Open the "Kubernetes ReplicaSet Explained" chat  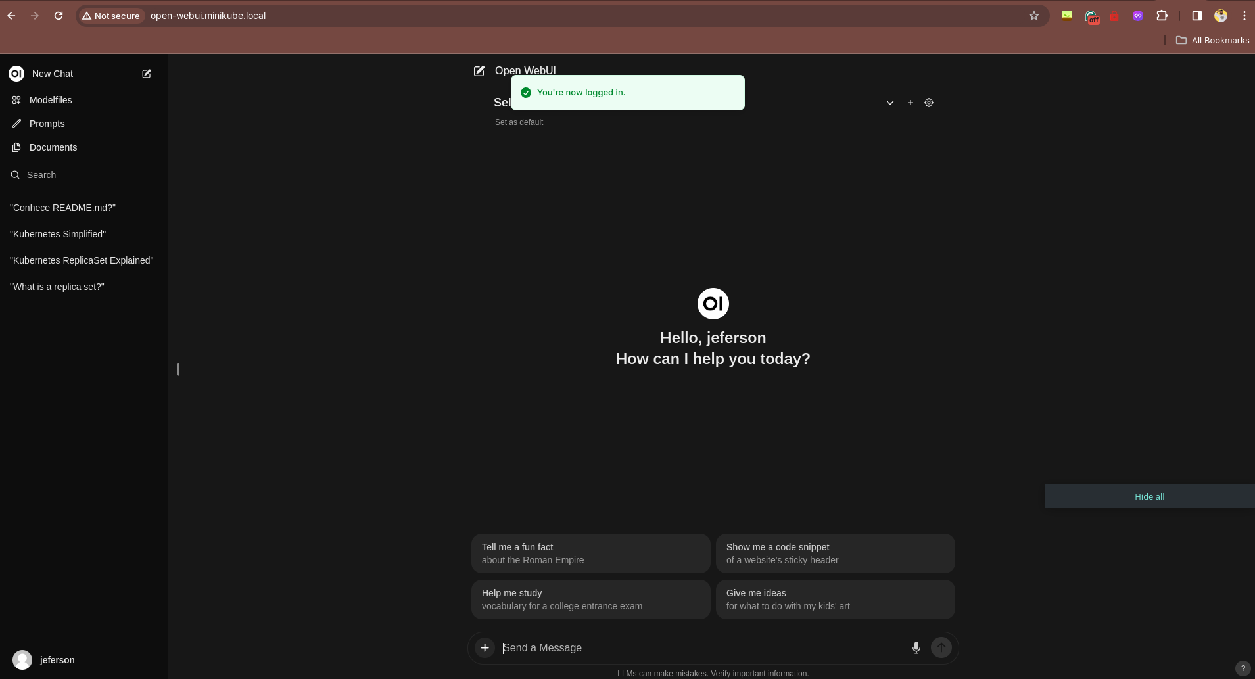pyautogui.click(x=83, y=260)
